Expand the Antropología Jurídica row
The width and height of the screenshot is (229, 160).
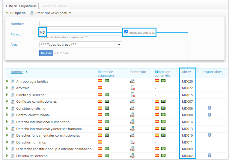[7, 81]
